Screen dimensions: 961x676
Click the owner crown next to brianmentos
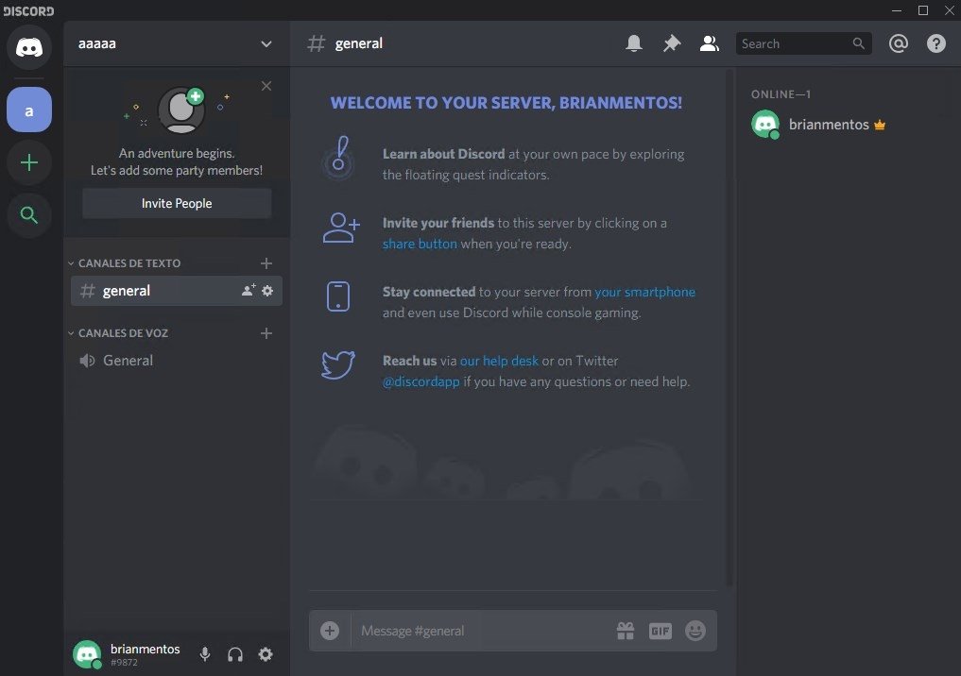[x=880, y=125]
